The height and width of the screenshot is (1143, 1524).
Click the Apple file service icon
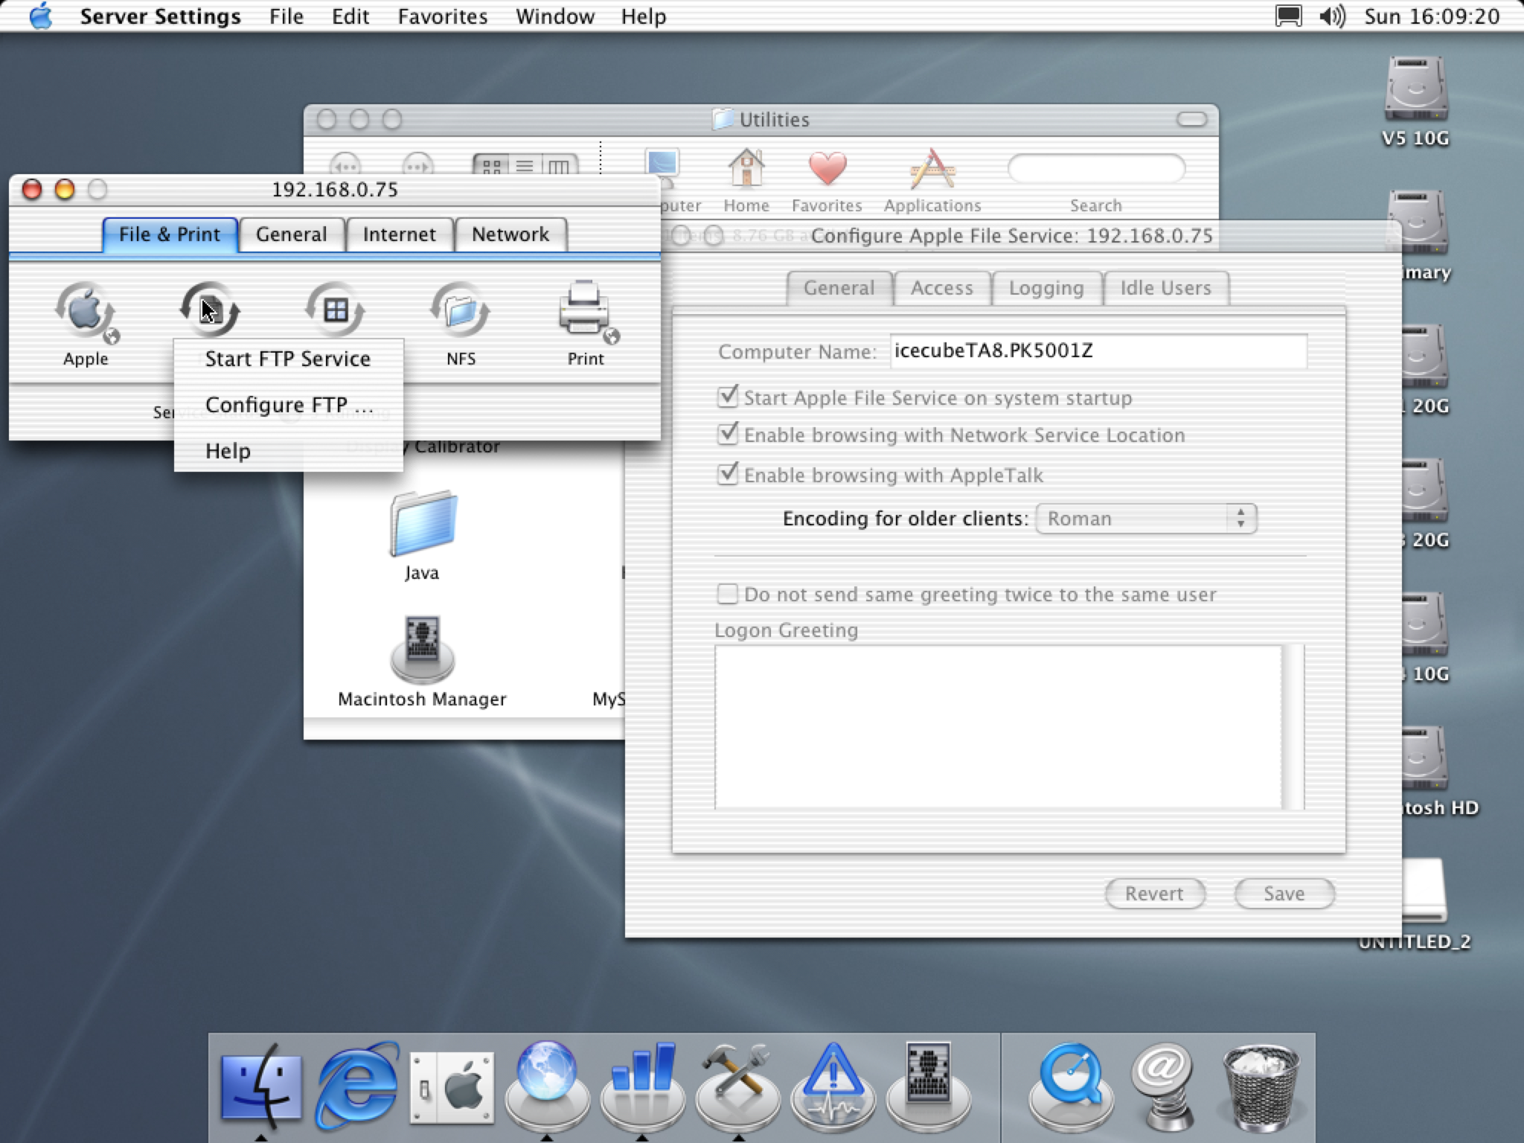point(86,311)
